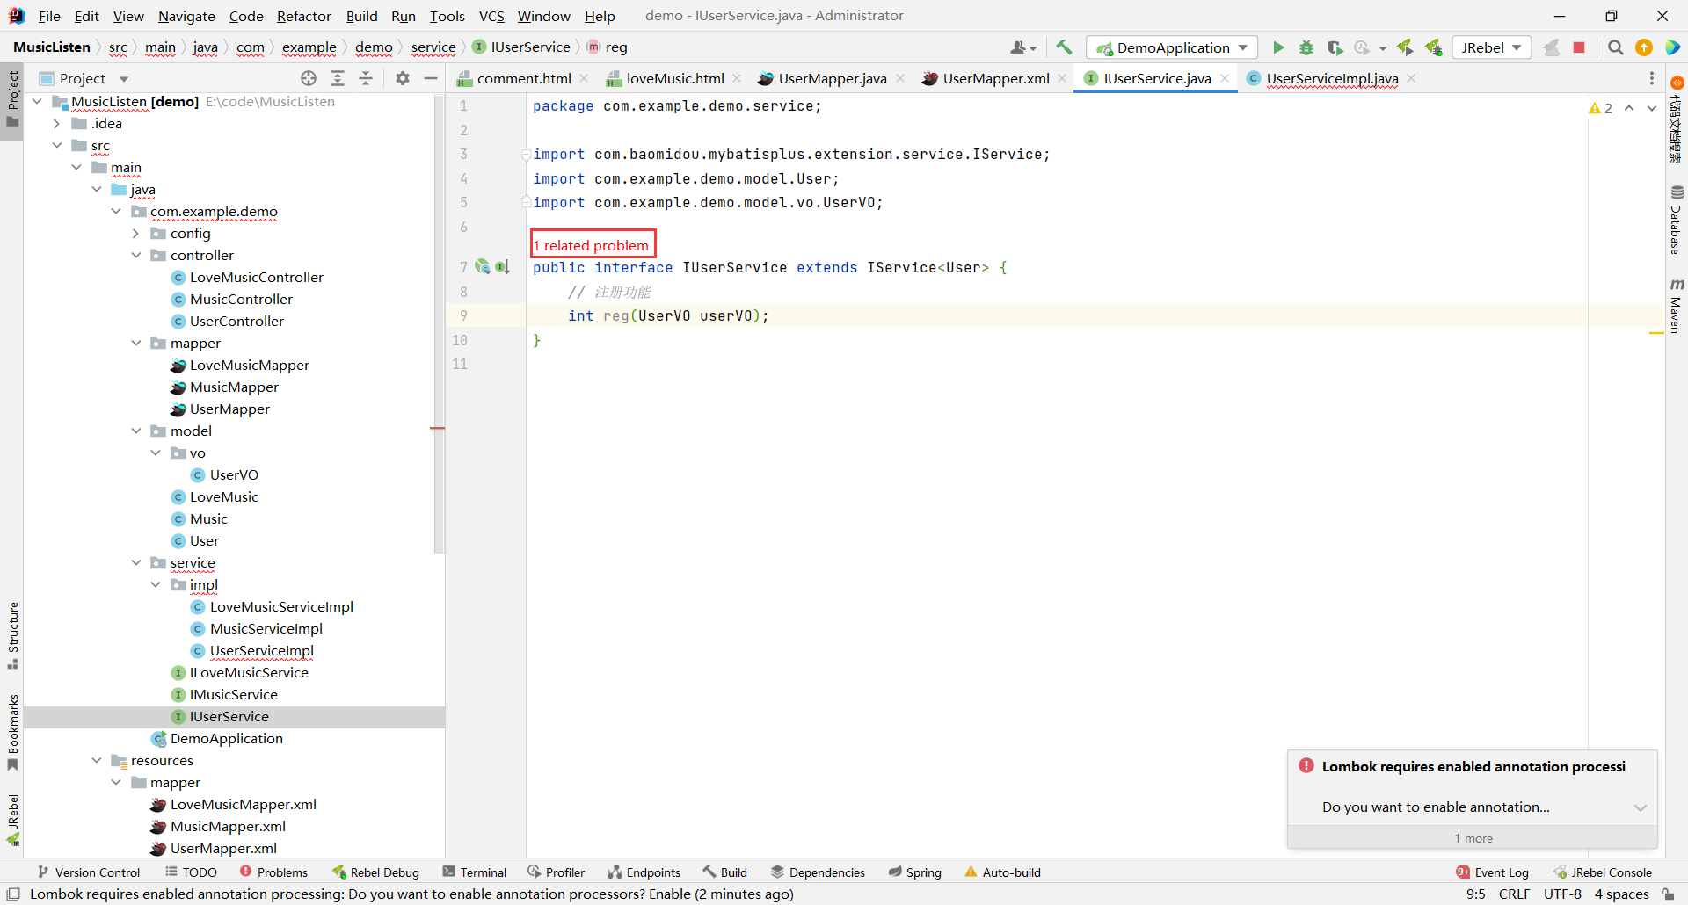Open Search Everywhere magnifier icon
1688x905 pixels.
pos(1615,47)
